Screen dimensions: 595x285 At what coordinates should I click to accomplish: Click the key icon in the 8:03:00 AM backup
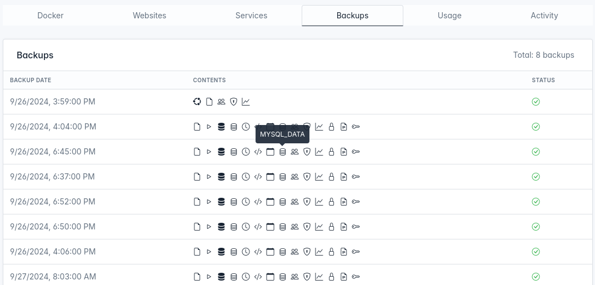coord(356,277)
